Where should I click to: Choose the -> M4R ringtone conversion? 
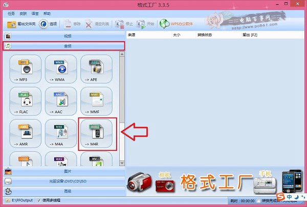[x=96, y=133]
